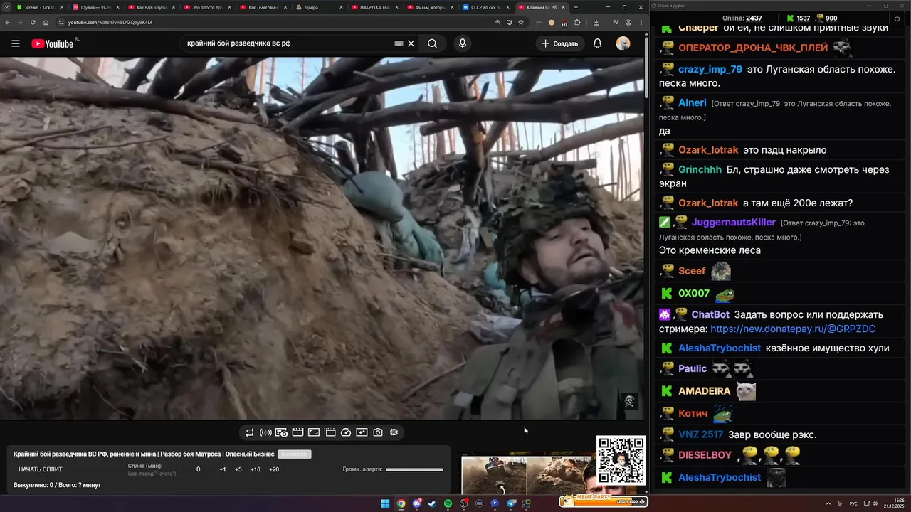Bookmark this page with star icon

pos(521,22)
